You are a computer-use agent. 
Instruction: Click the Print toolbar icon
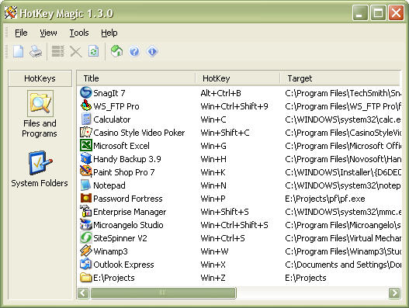[36, 51]
